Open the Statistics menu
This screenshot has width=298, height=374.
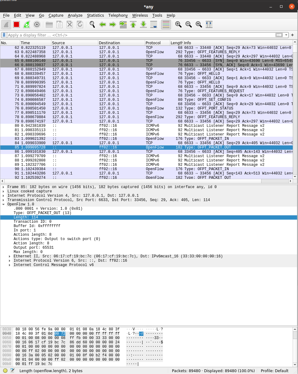(x=95, y=15)
